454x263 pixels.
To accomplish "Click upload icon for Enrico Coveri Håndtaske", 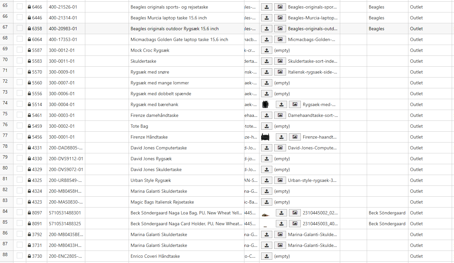I will (x=267, y=256).
